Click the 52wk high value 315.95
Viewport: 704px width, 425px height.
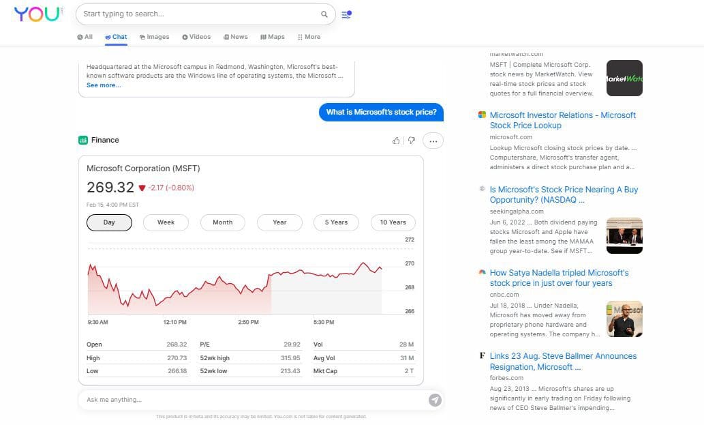pos(290,358)
